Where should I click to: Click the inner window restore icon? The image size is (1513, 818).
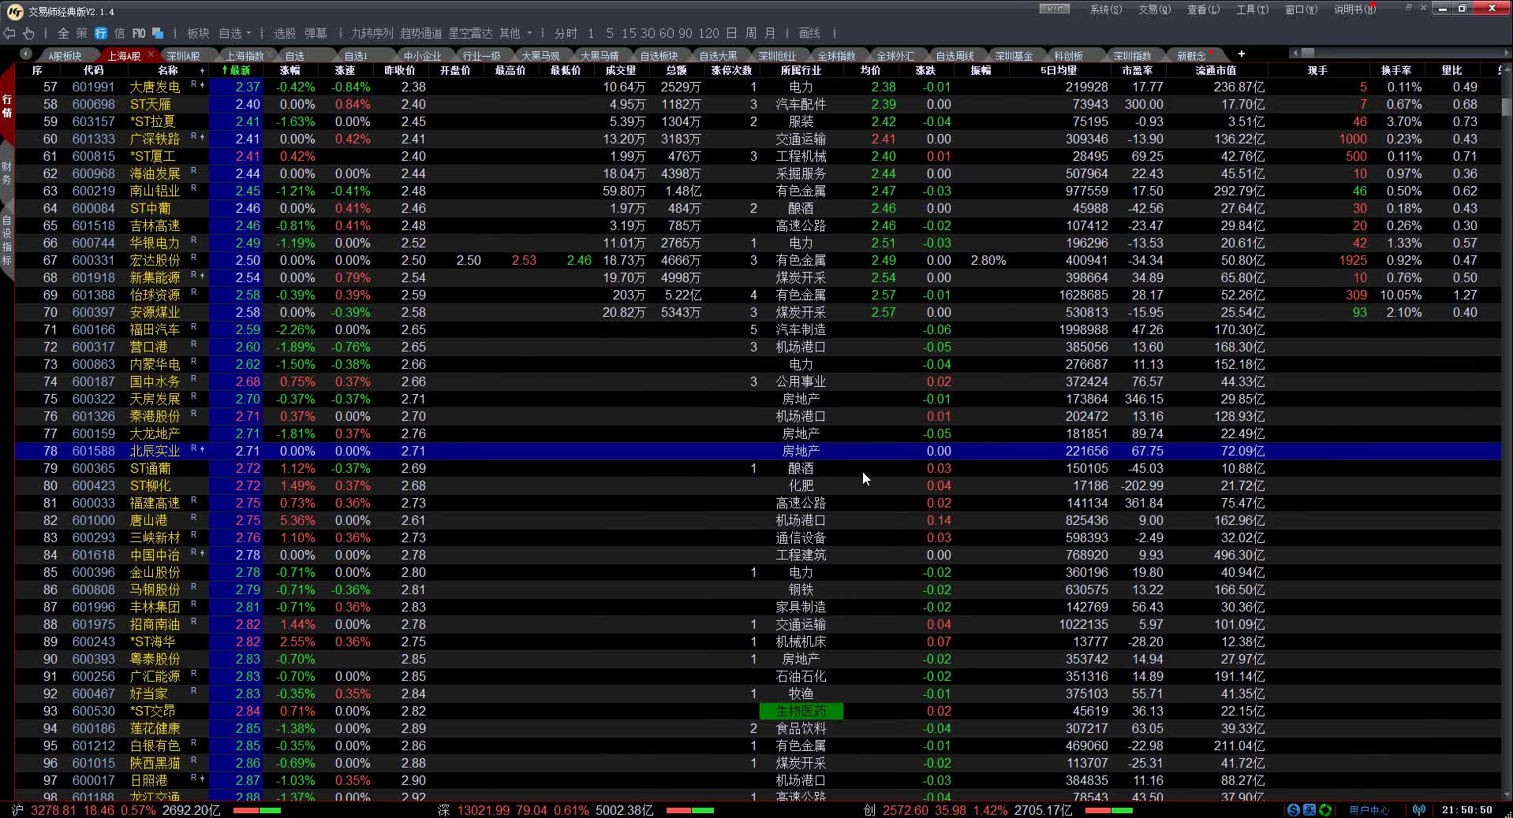(1409, 8)
